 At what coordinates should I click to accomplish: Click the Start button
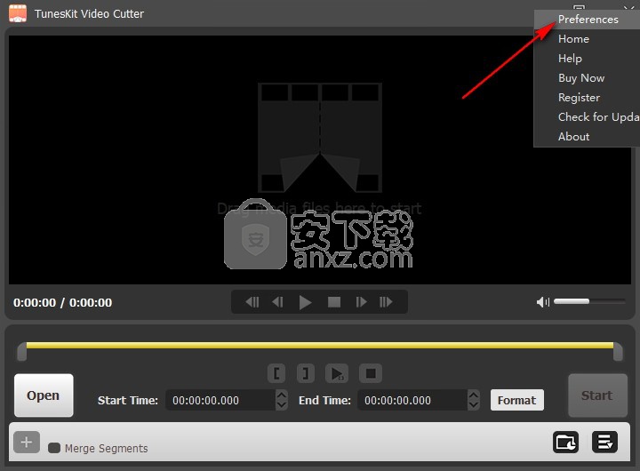click(597, 395)
